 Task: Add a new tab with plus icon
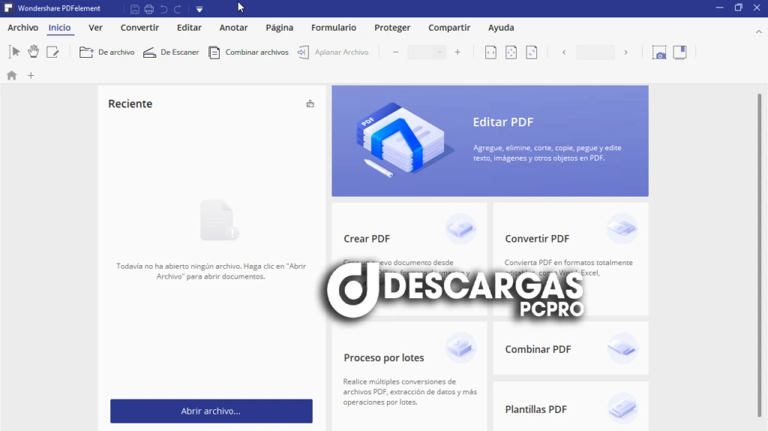pos(31,75)
